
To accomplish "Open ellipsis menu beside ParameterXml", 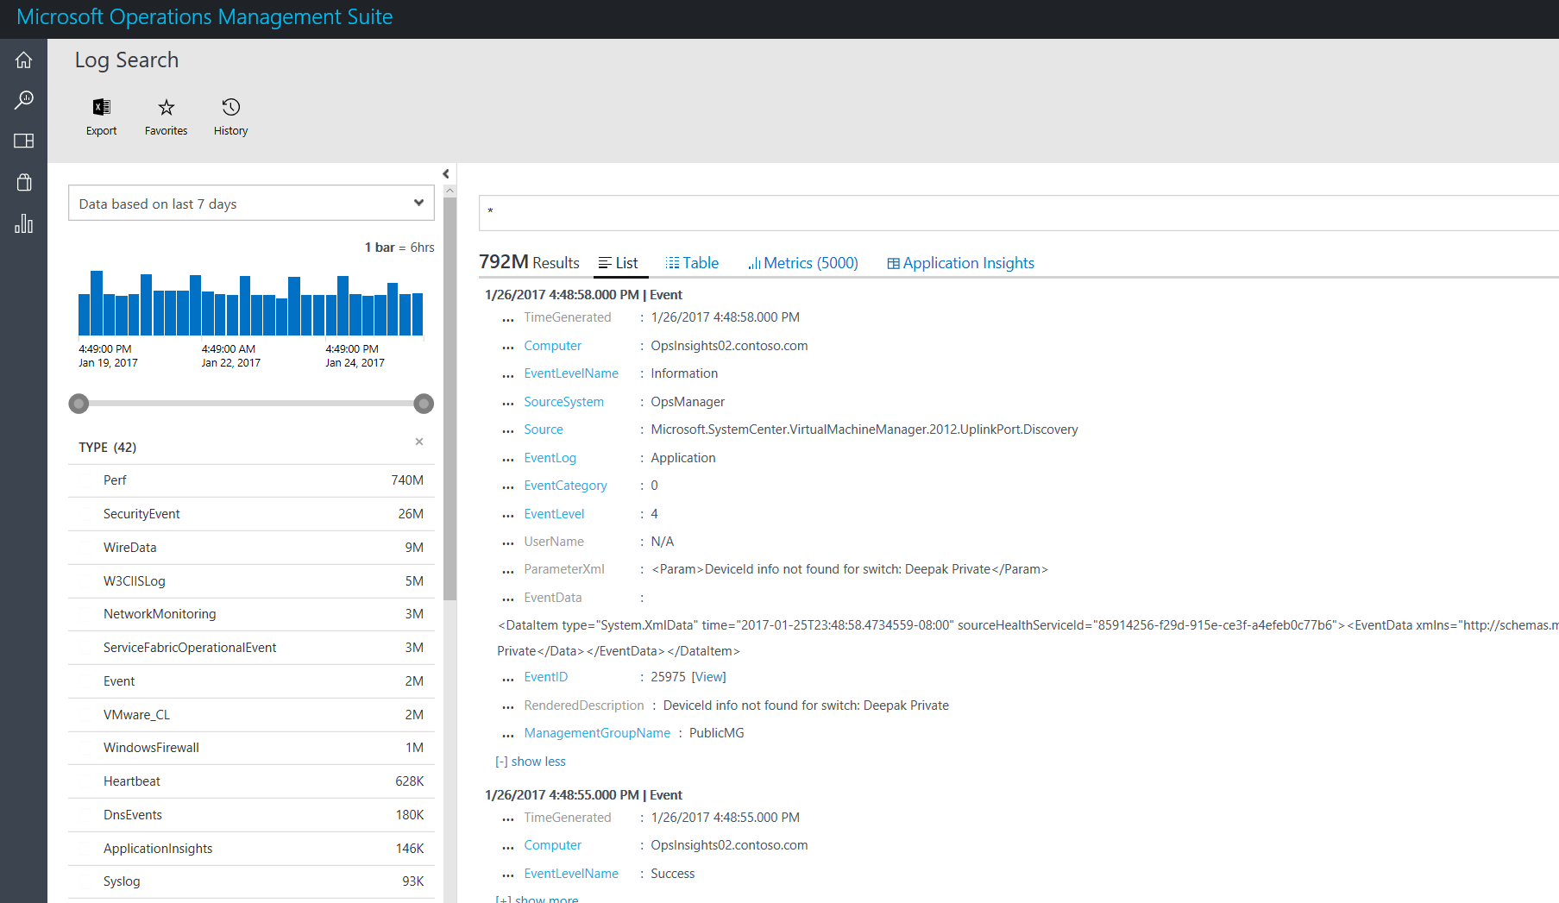I will 508,572.
